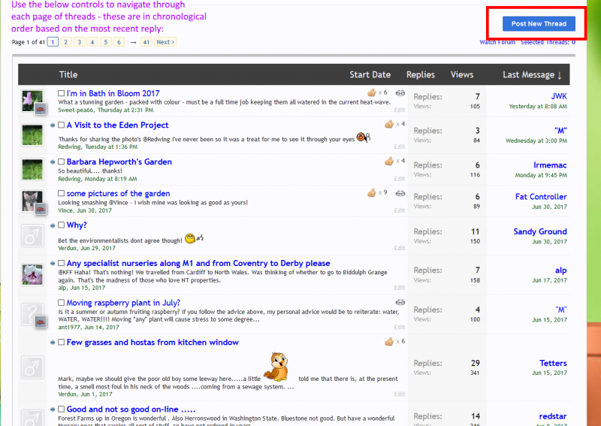The image size is (601, 426).
Task: Sort the list by Start Date header
Action: 370,74
